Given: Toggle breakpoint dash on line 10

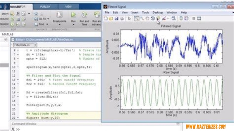Looking at the screenshot, I should tap(18, 67).
